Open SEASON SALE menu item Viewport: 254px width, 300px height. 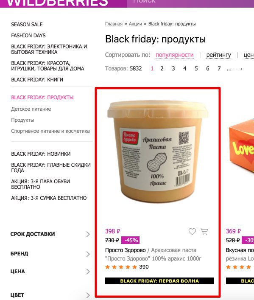tap(27, 25)
